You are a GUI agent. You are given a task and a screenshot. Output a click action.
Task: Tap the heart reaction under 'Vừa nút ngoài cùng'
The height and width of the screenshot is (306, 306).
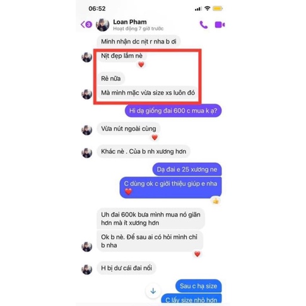coord(155,138)
